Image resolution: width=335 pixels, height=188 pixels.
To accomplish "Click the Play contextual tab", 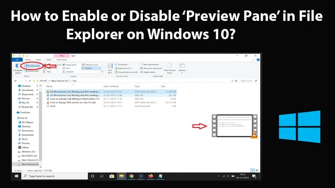I will pos(62,56).
